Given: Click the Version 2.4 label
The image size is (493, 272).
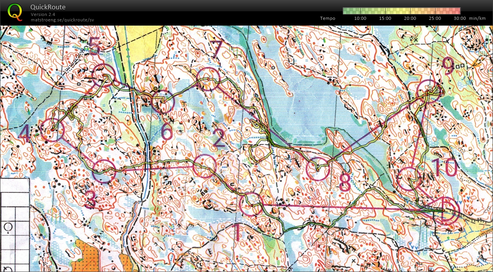Looking at the screenshot, I should click(x=42, y=14).
